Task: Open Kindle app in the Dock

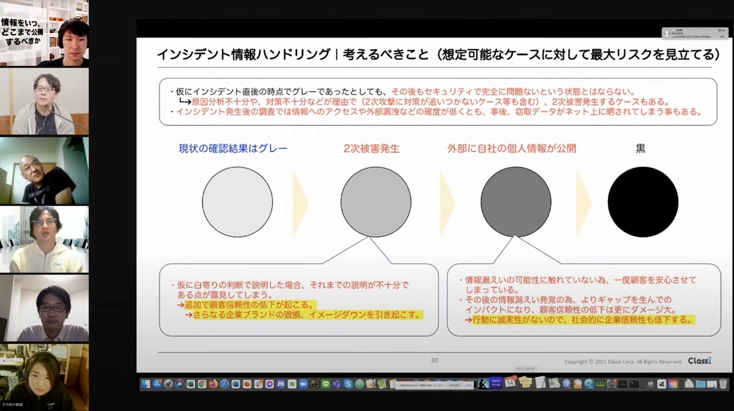Action: 483,384
